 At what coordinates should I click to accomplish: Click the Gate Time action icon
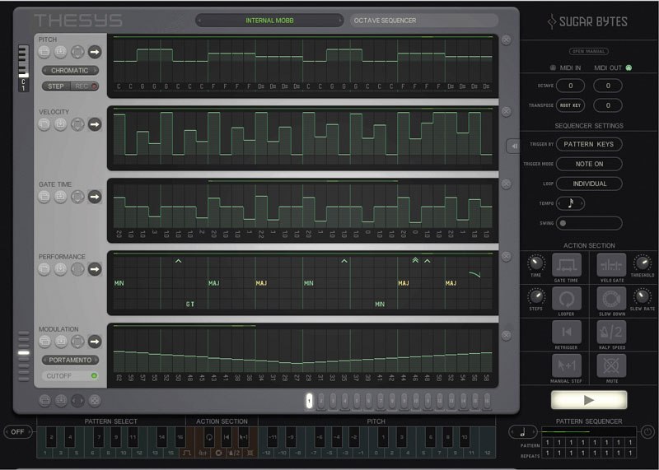[x=566, y=264]
